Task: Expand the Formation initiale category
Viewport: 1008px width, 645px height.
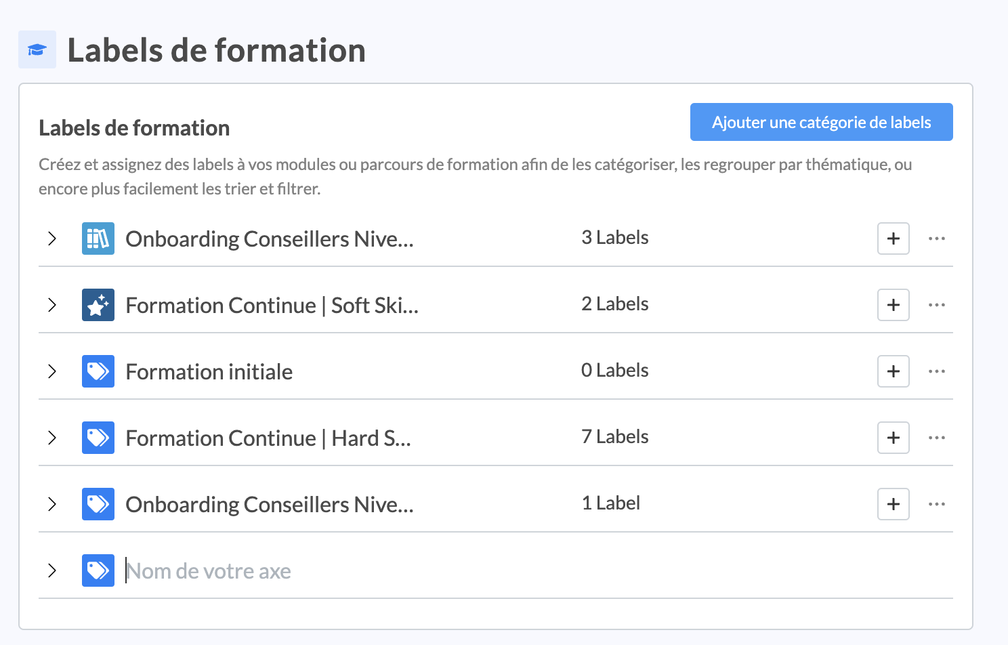Action: point(52,371)
